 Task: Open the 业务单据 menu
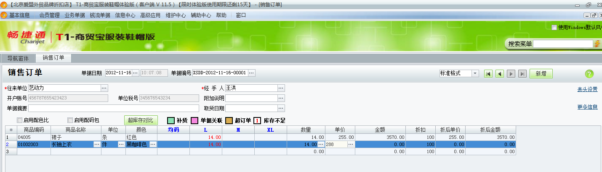(x=75, y=15)
